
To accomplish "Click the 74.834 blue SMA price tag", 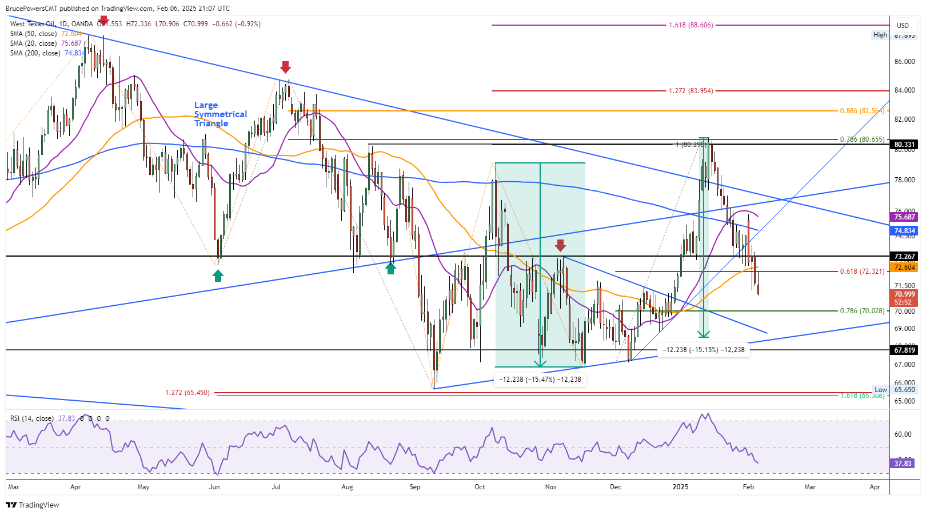I will (x=904, y=231).
